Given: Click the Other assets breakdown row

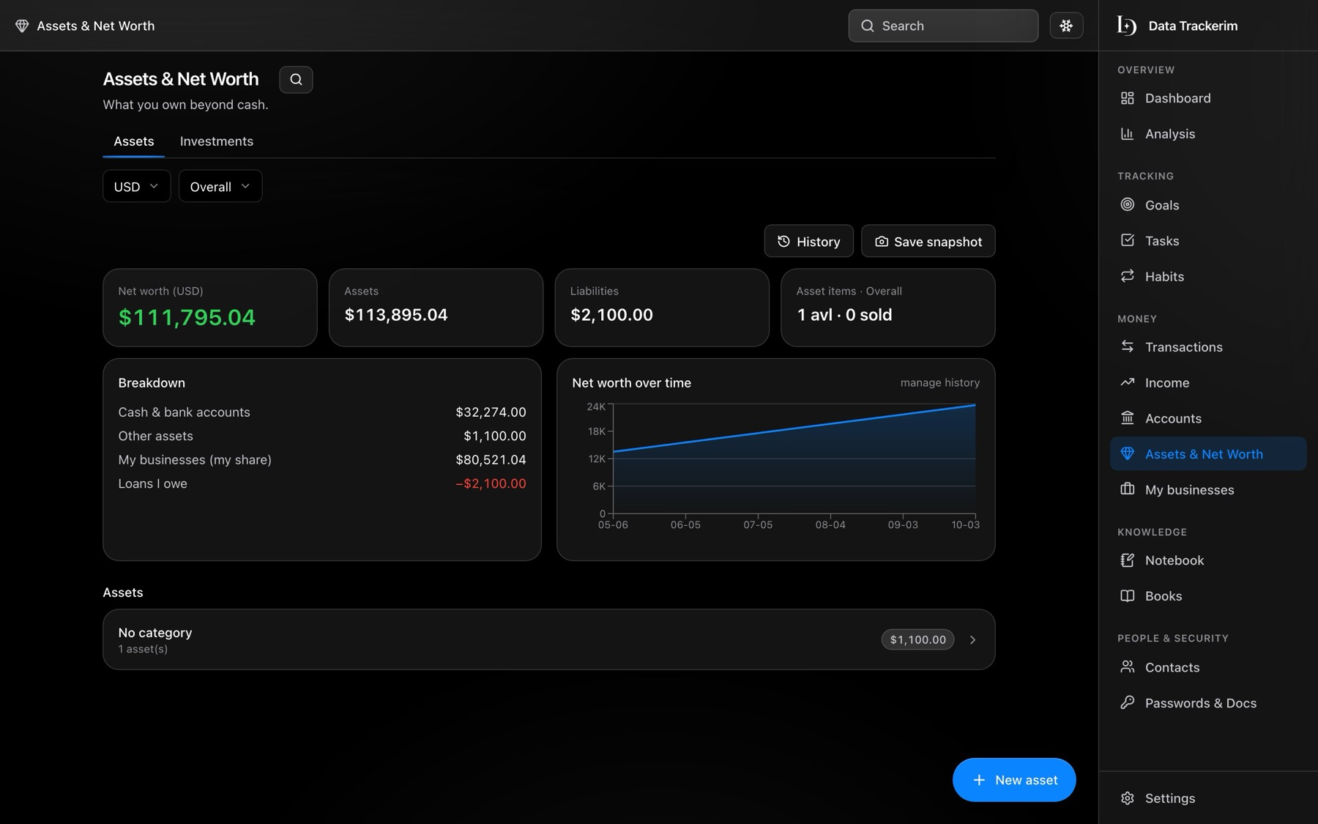Looking at the screenshot, I should (x=322, y=436).
